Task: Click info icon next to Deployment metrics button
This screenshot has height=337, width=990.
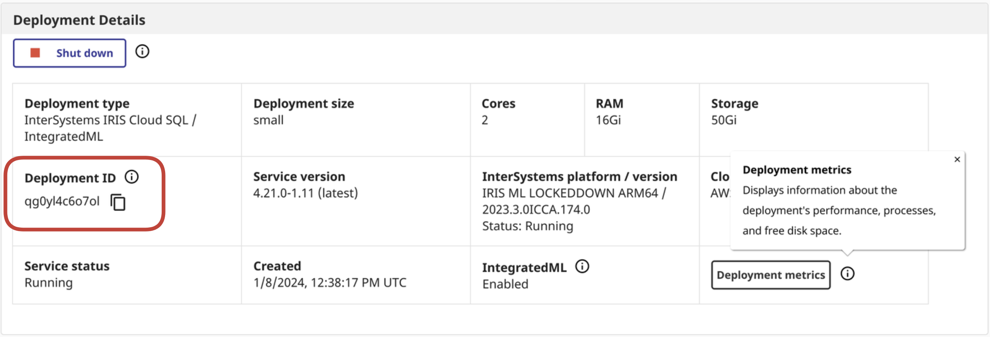Action: point(847,274)
